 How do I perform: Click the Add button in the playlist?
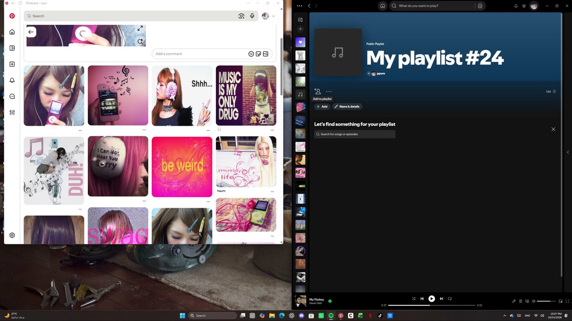(x=322, y=107)
